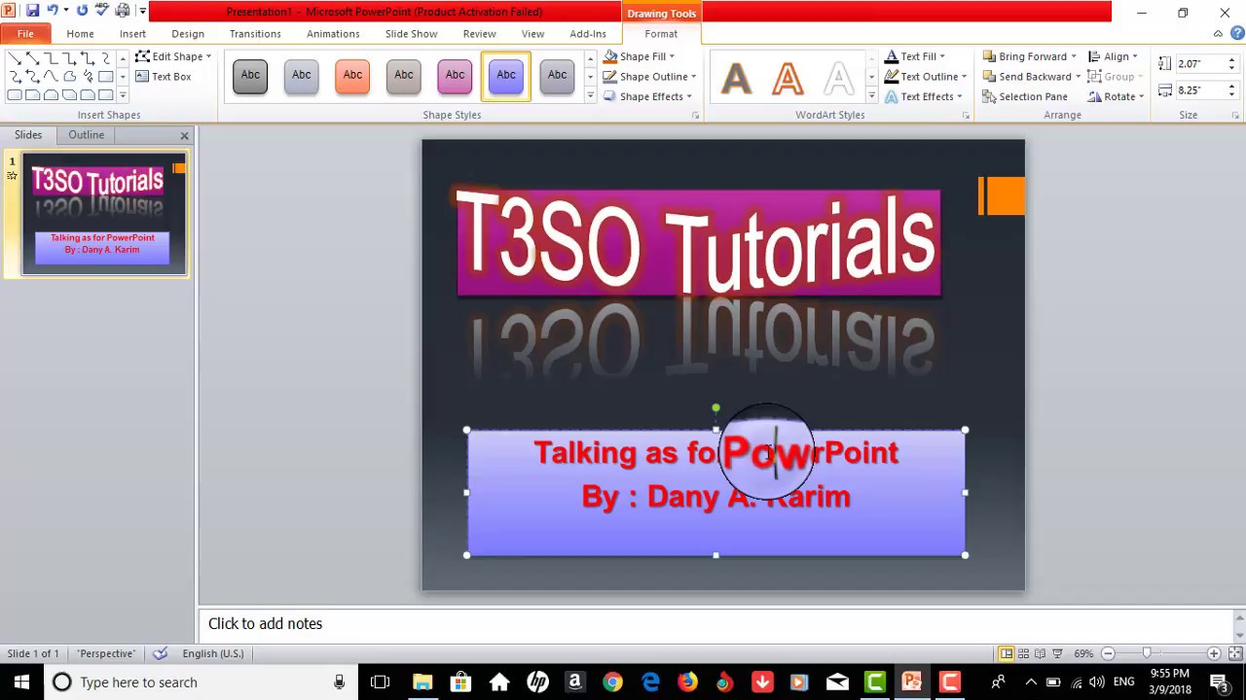The height and width of the screenshot is (700, 1246).
Task: Open the Edit Shape dropdown
Action: (x=173, y=56)
